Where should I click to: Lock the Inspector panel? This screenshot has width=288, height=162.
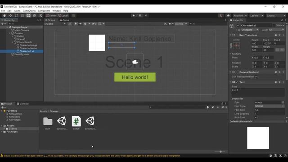tap(282, 20)
